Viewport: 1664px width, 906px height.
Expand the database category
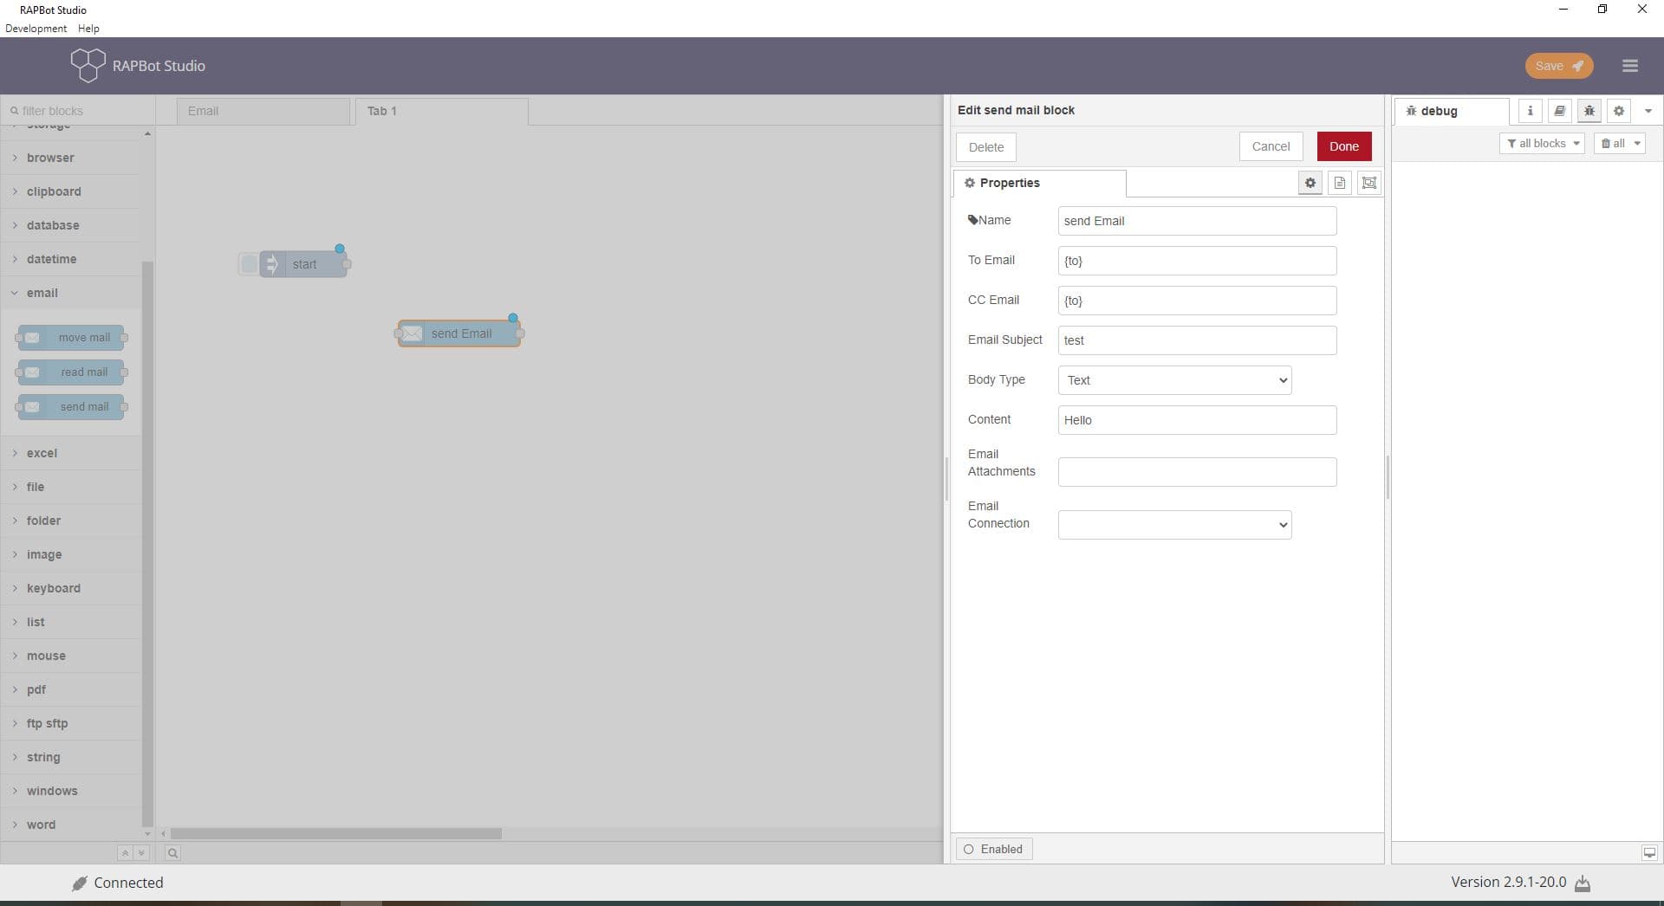pos(69,225)
